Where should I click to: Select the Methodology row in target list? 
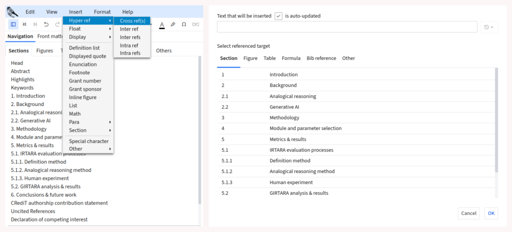click(284, 118)
